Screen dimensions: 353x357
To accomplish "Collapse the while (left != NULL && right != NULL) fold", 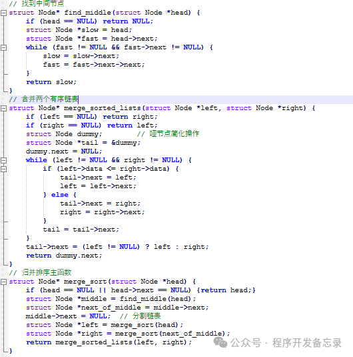I will pyautogui.click(x=3, y=160).
